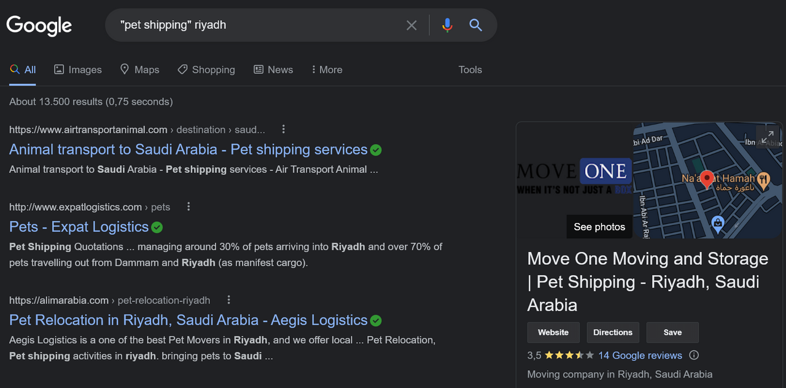Click green verified badge on Pets - Expat Logistics
Screen dimensions: 786x388
tap(157, 227)
